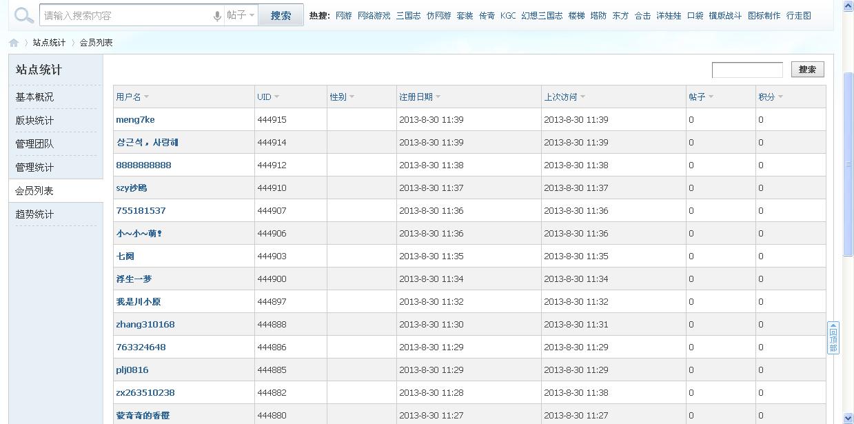This screenshot has height=424, width=854.
Task: Open hot search KGC link
Action: [508, 16]
